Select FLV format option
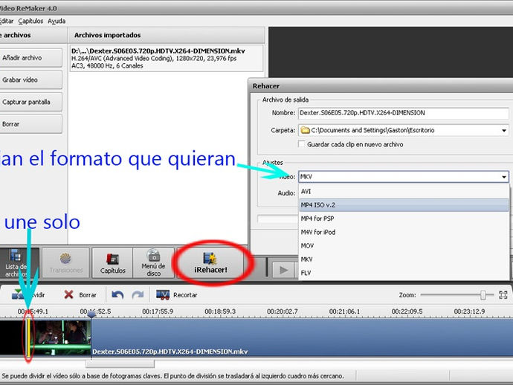 404,273
